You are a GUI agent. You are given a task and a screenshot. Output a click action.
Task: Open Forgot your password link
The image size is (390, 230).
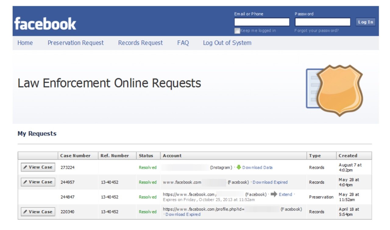316,31
